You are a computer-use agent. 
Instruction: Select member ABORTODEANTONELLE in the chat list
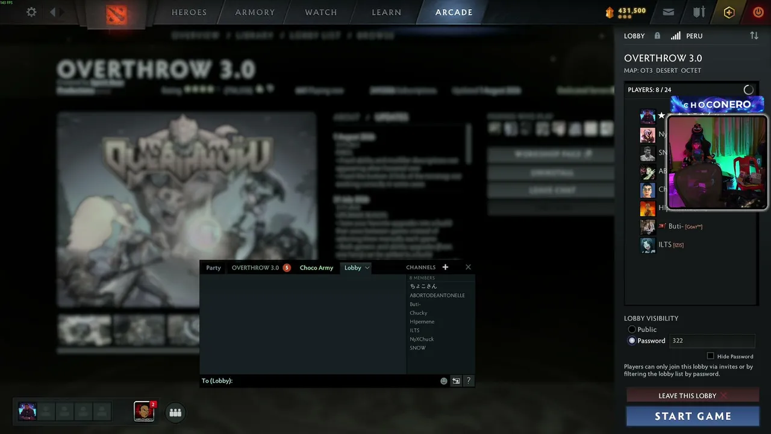437,295
